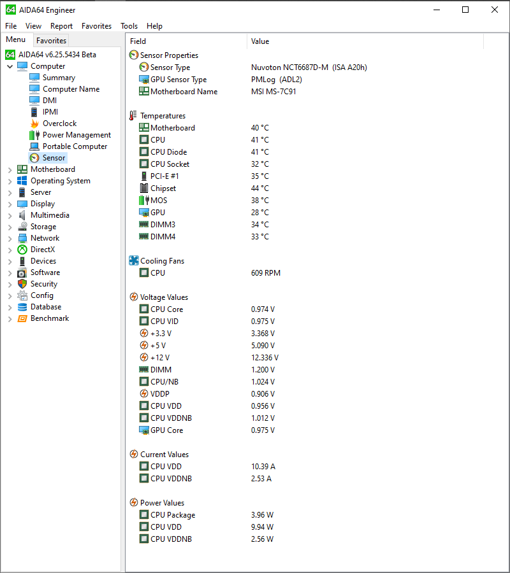Click the Sensor Properties gauge icon
The image size is (510, 573).
point(134,55)
